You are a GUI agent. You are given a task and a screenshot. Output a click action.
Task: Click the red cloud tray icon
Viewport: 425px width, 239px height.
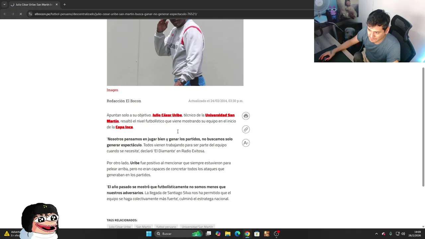coord(383,234)
